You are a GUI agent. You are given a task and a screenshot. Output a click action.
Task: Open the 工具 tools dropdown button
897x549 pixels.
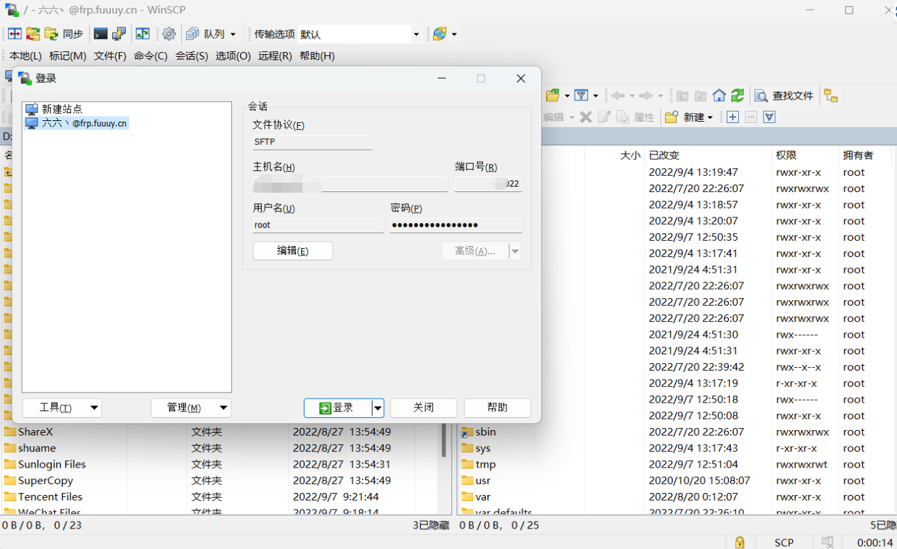pos(62,408)
